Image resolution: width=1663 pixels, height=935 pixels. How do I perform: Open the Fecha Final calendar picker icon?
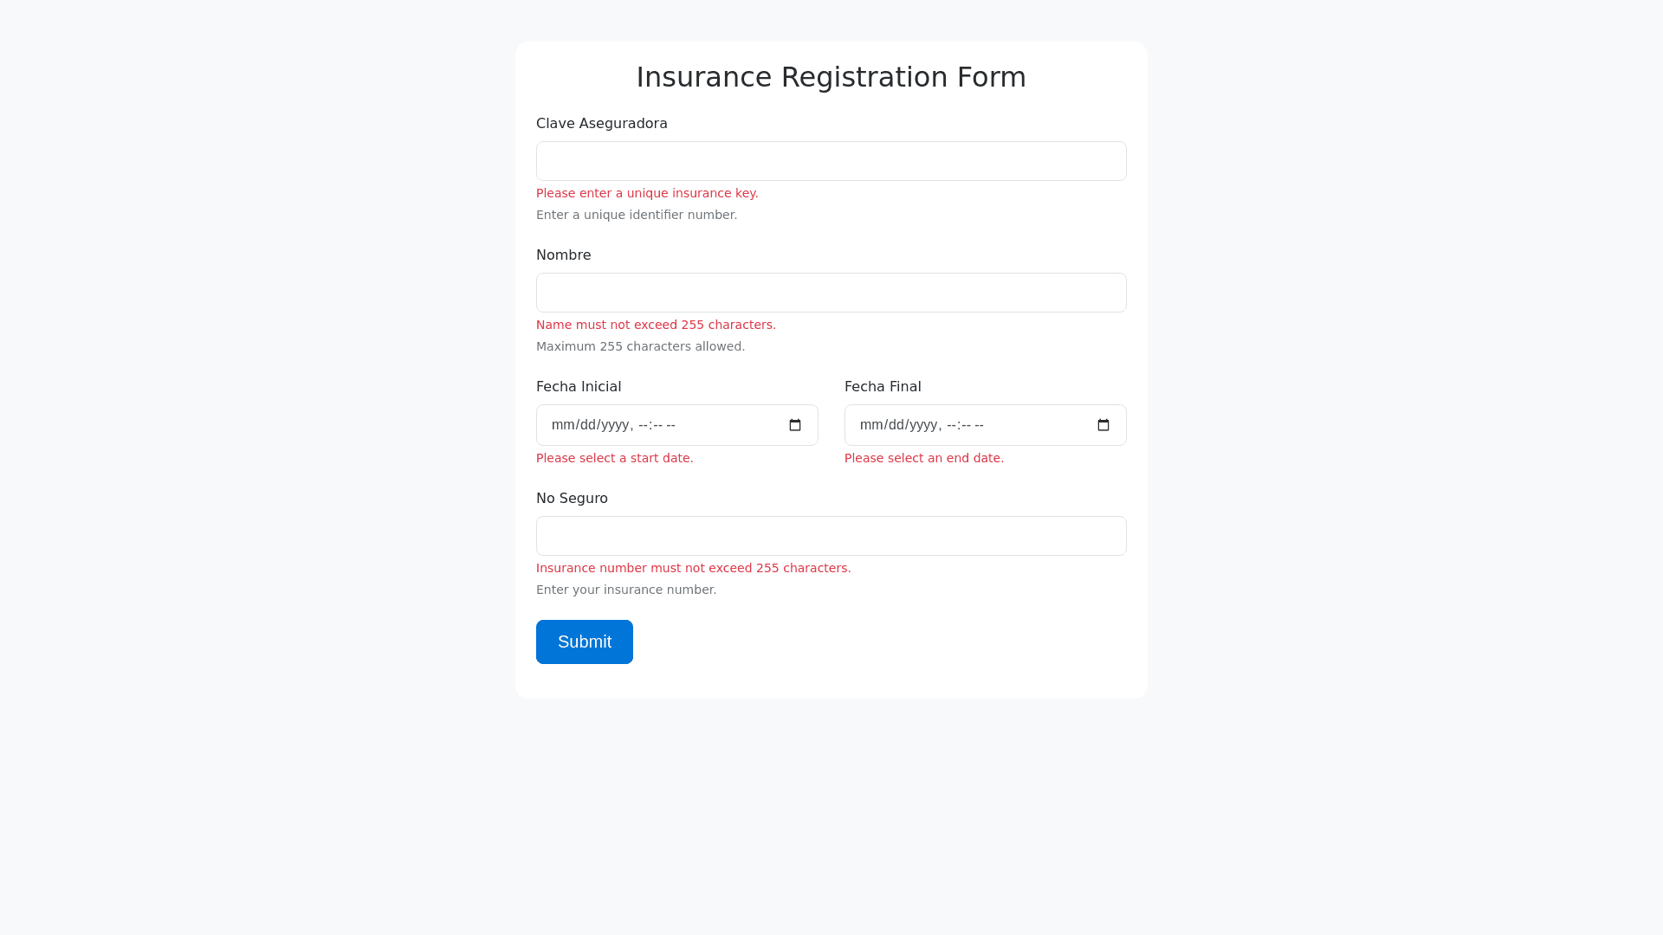[x=1103, y=425]
